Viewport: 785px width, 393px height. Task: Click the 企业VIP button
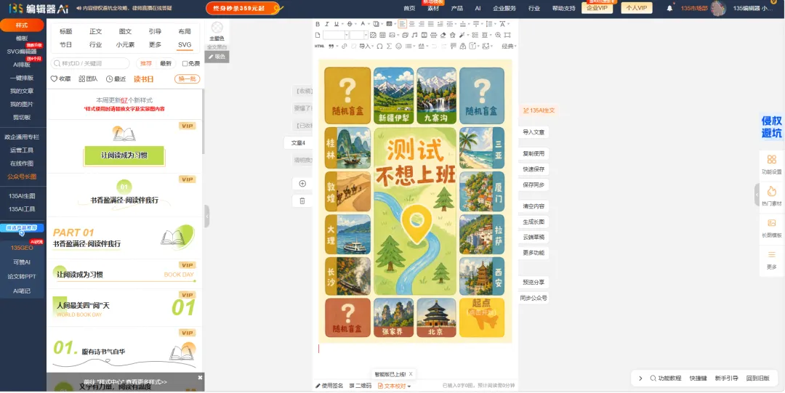point(597,8)
